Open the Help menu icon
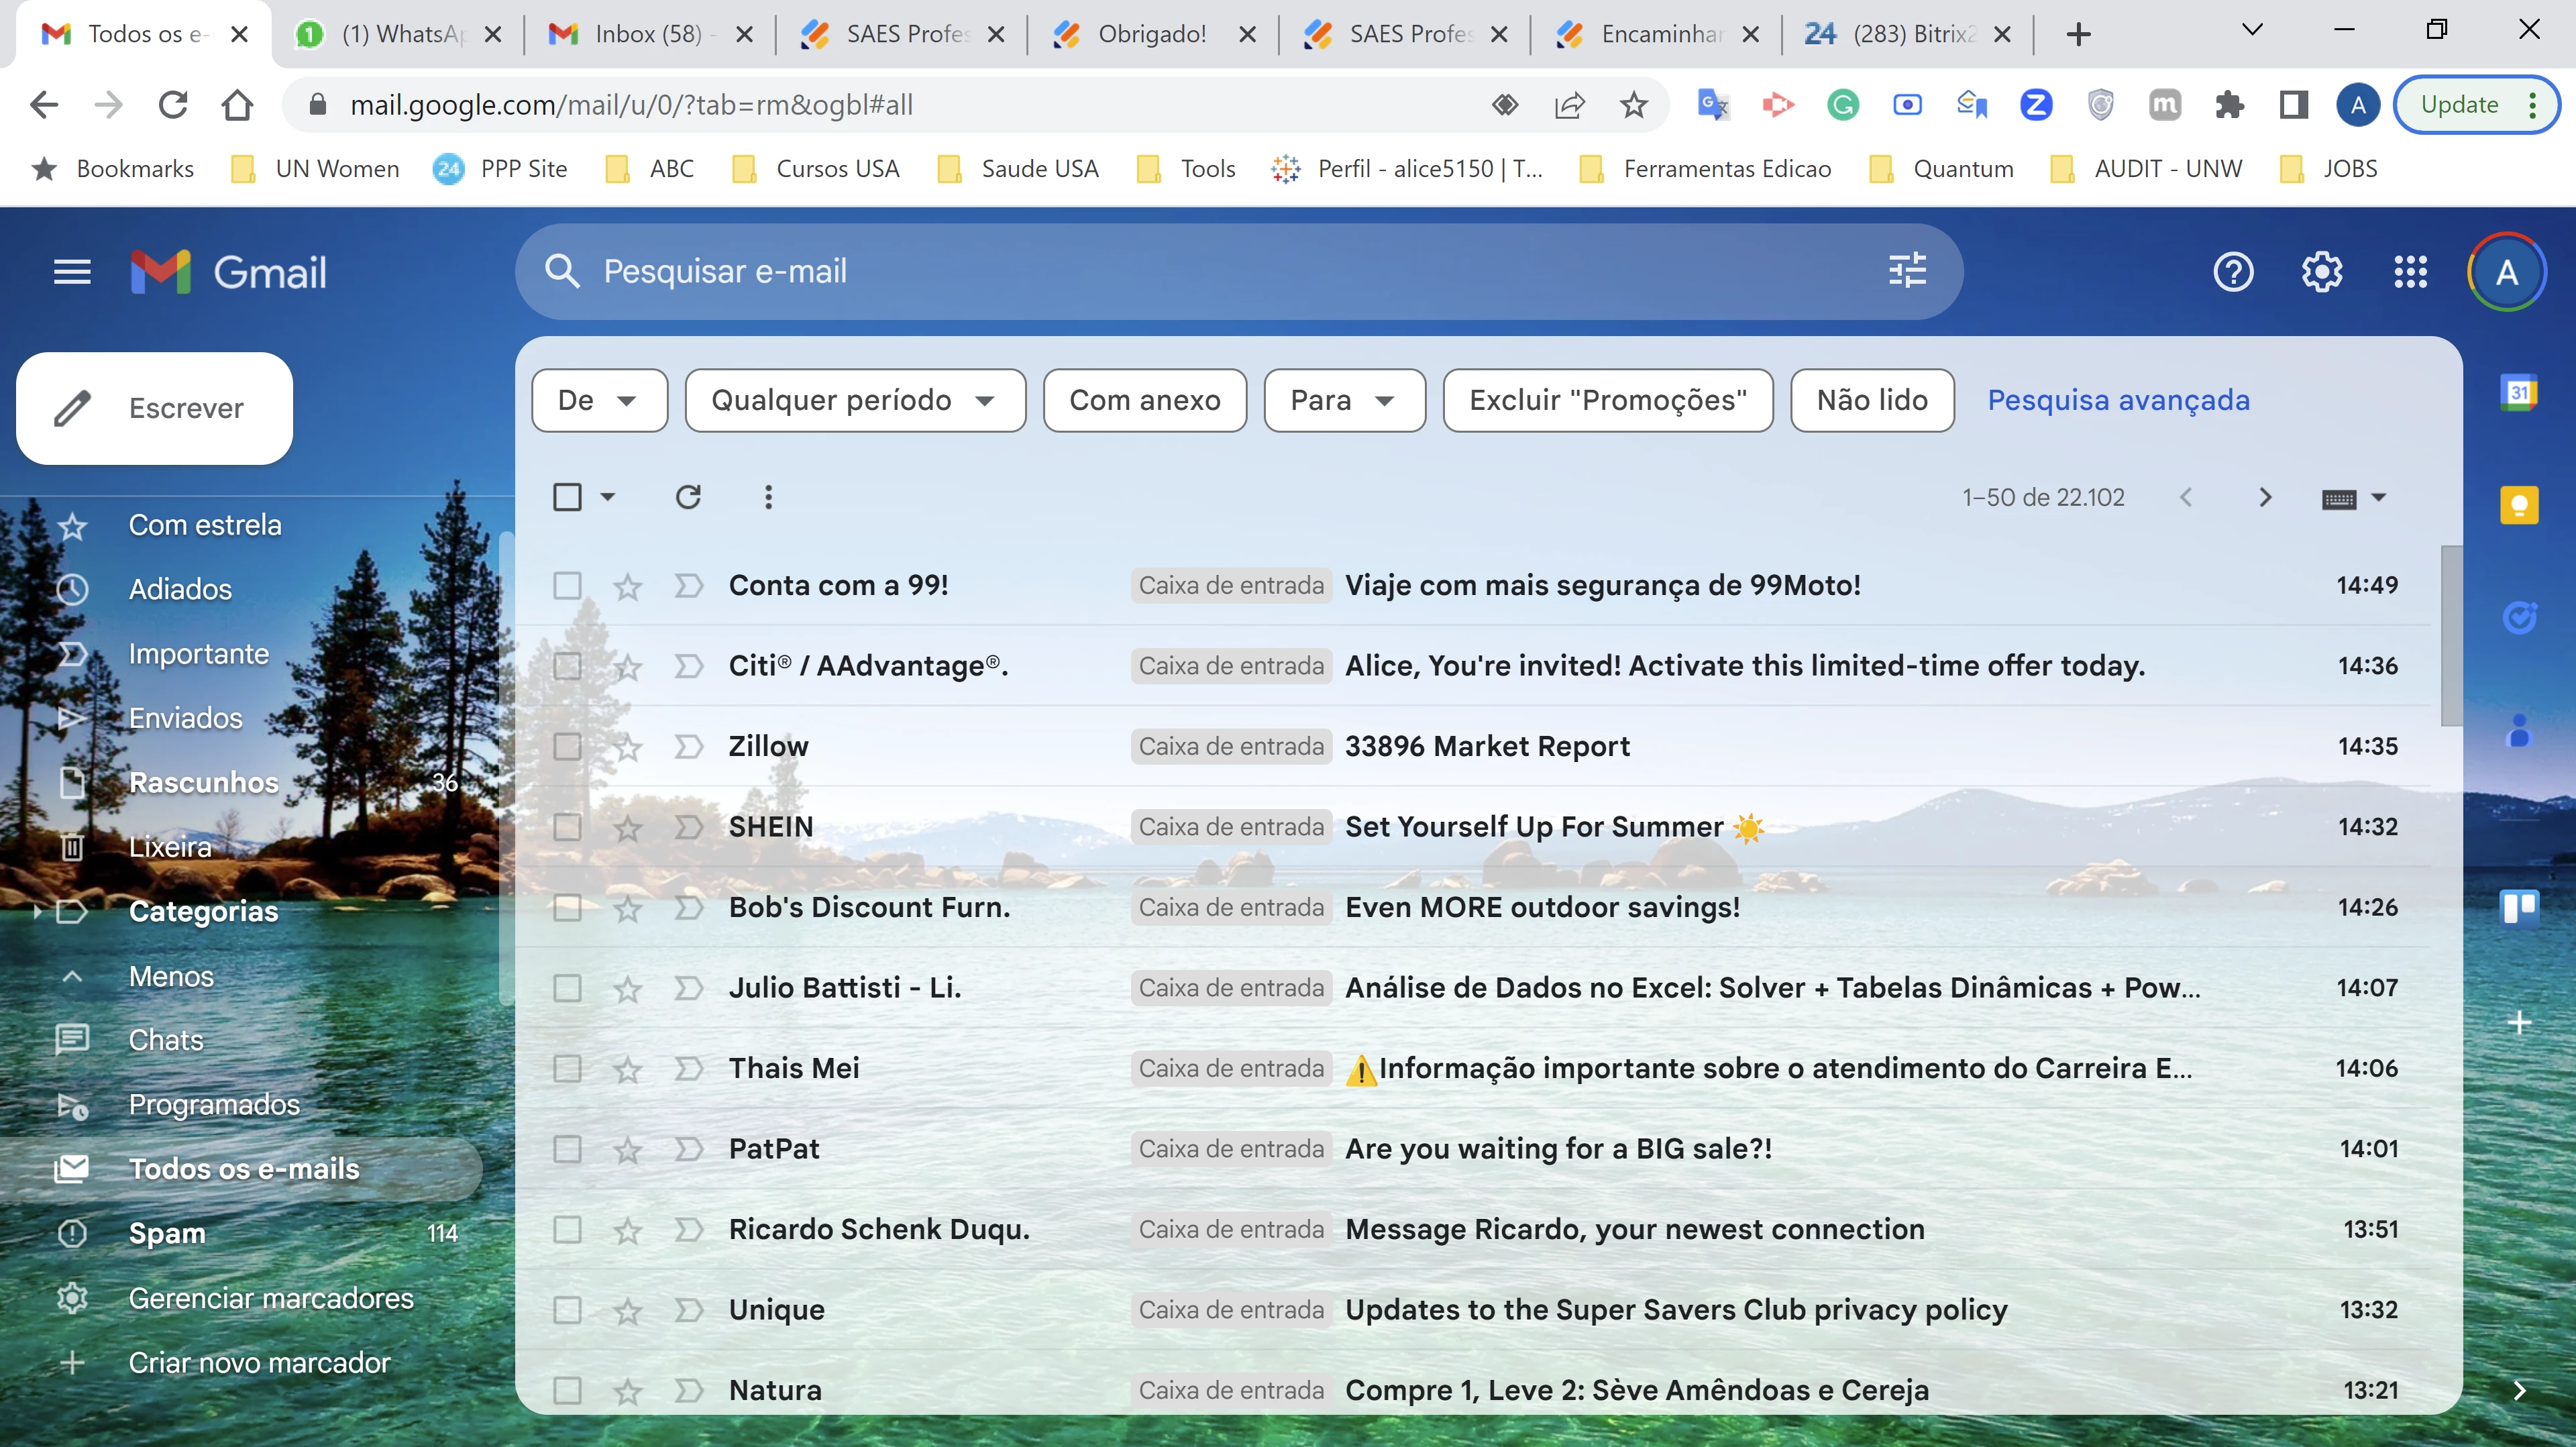The width and height of the screenshot is (2576, 1447). [x=2232, y=271]
